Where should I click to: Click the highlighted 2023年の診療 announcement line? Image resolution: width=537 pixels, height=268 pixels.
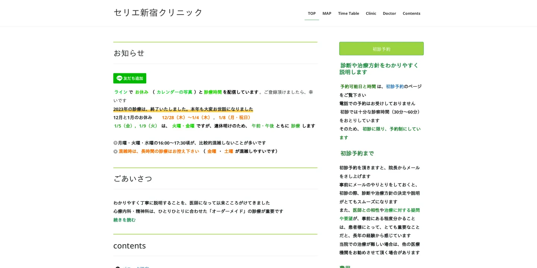coord(183,109)
